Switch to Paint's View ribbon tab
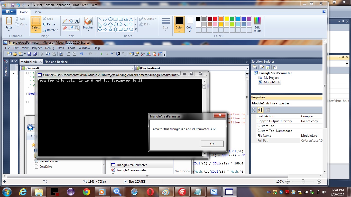 click(38, 12)
